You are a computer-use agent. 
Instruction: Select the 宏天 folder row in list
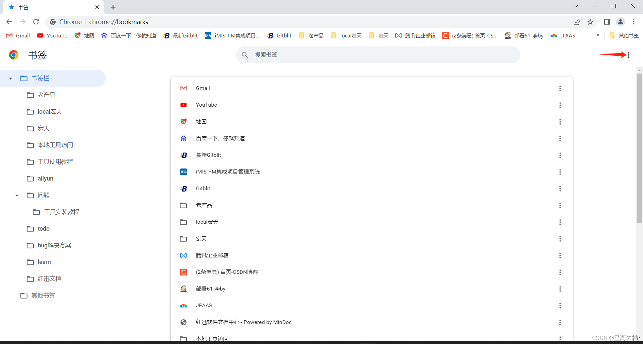click(x=372, y=239)
